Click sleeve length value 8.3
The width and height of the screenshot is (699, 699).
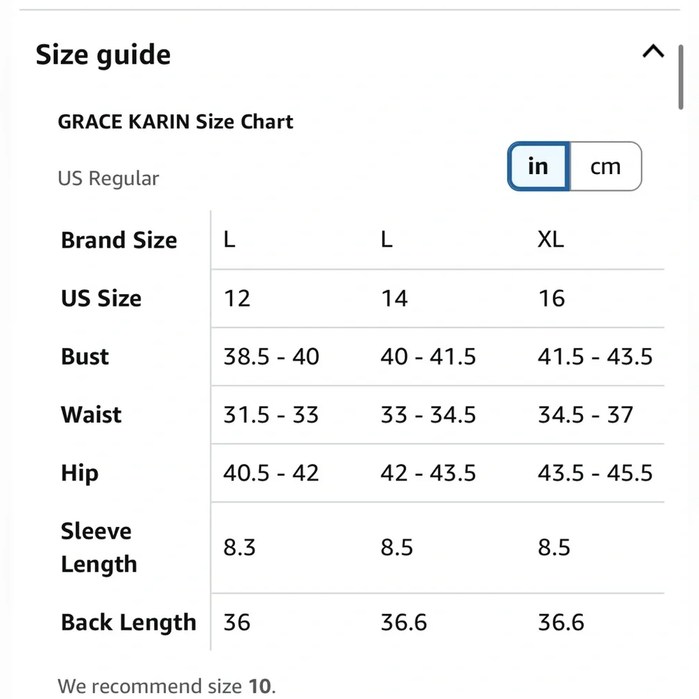click(240, 547)
